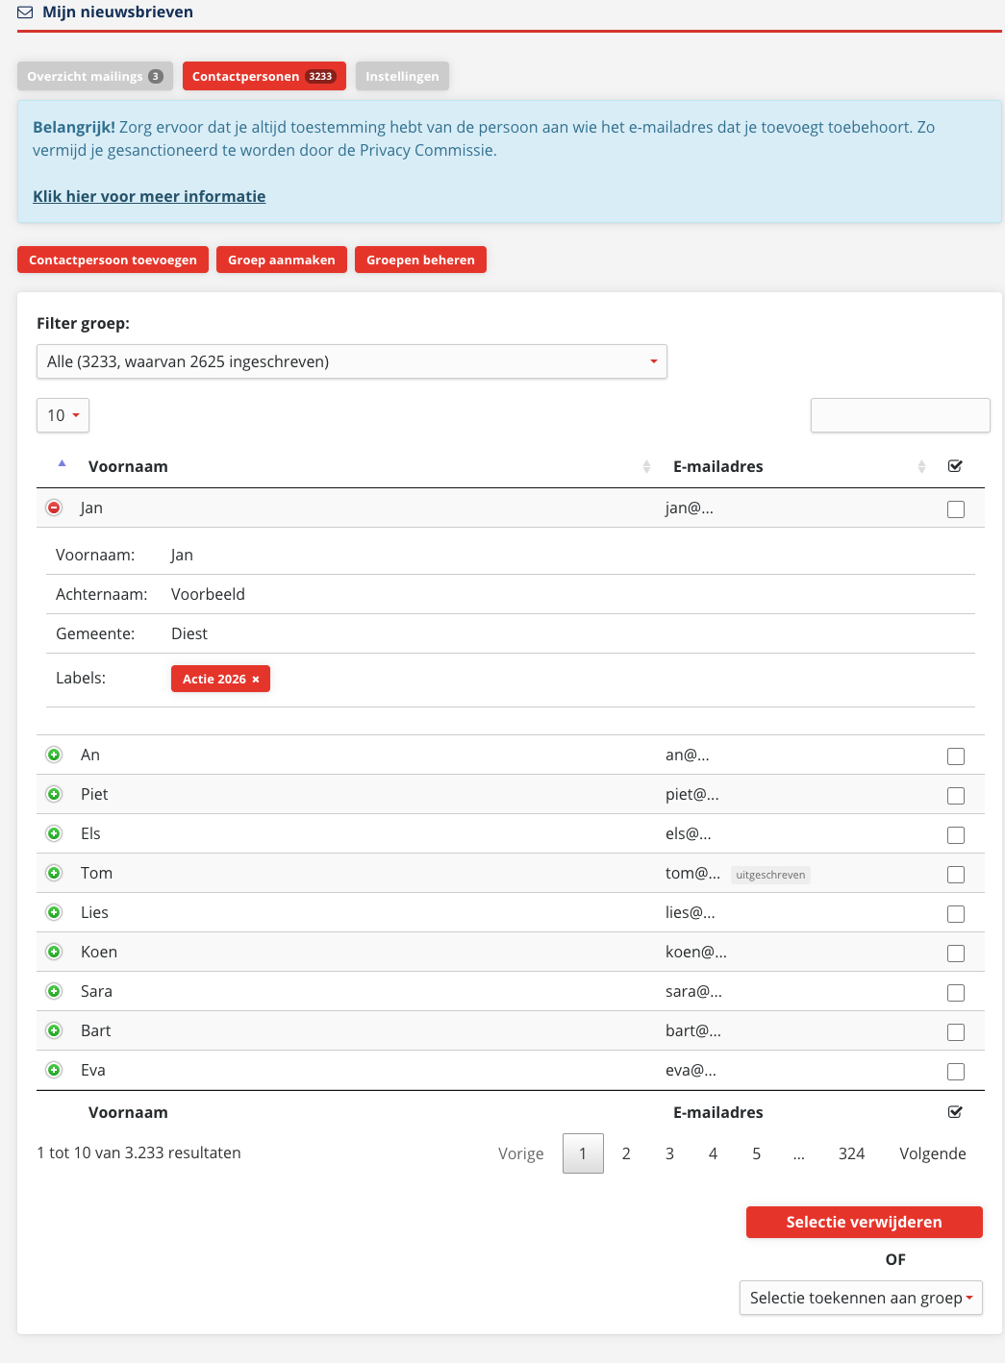
Task: Remove the Actie 2026 label via its x
Action: point(256,680)
